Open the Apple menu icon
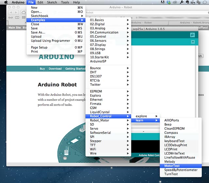The width and height of the screenshot is (209, 183). pos(6,2)
